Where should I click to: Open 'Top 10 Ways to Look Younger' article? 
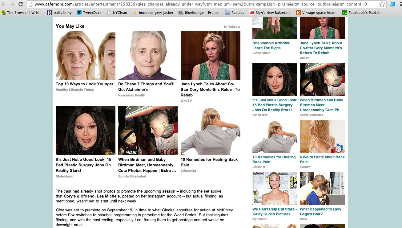[x=84, y=84]
